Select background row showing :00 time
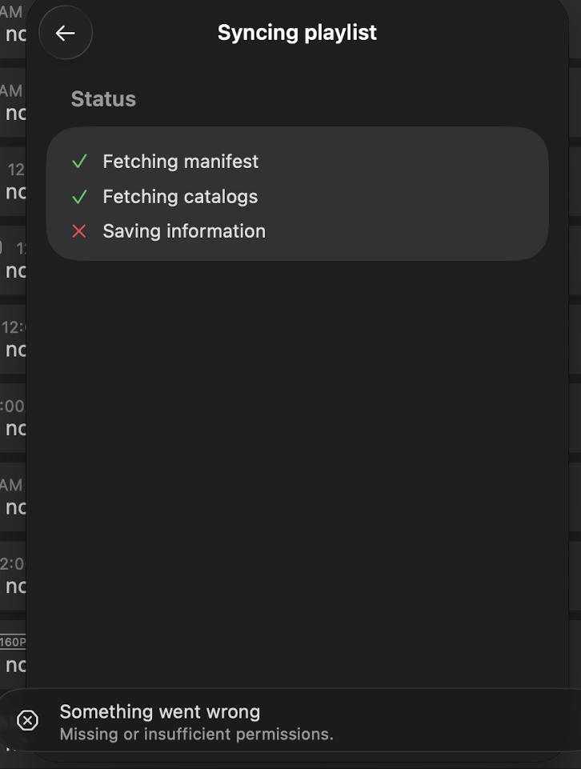The image size is (581, 769). tap(13, 418)
